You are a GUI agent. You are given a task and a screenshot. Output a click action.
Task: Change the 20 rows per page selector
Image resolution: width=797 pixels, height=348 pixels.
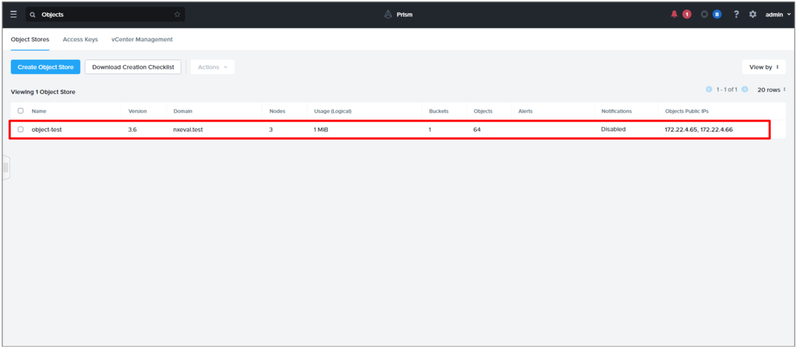click(772, 90)
